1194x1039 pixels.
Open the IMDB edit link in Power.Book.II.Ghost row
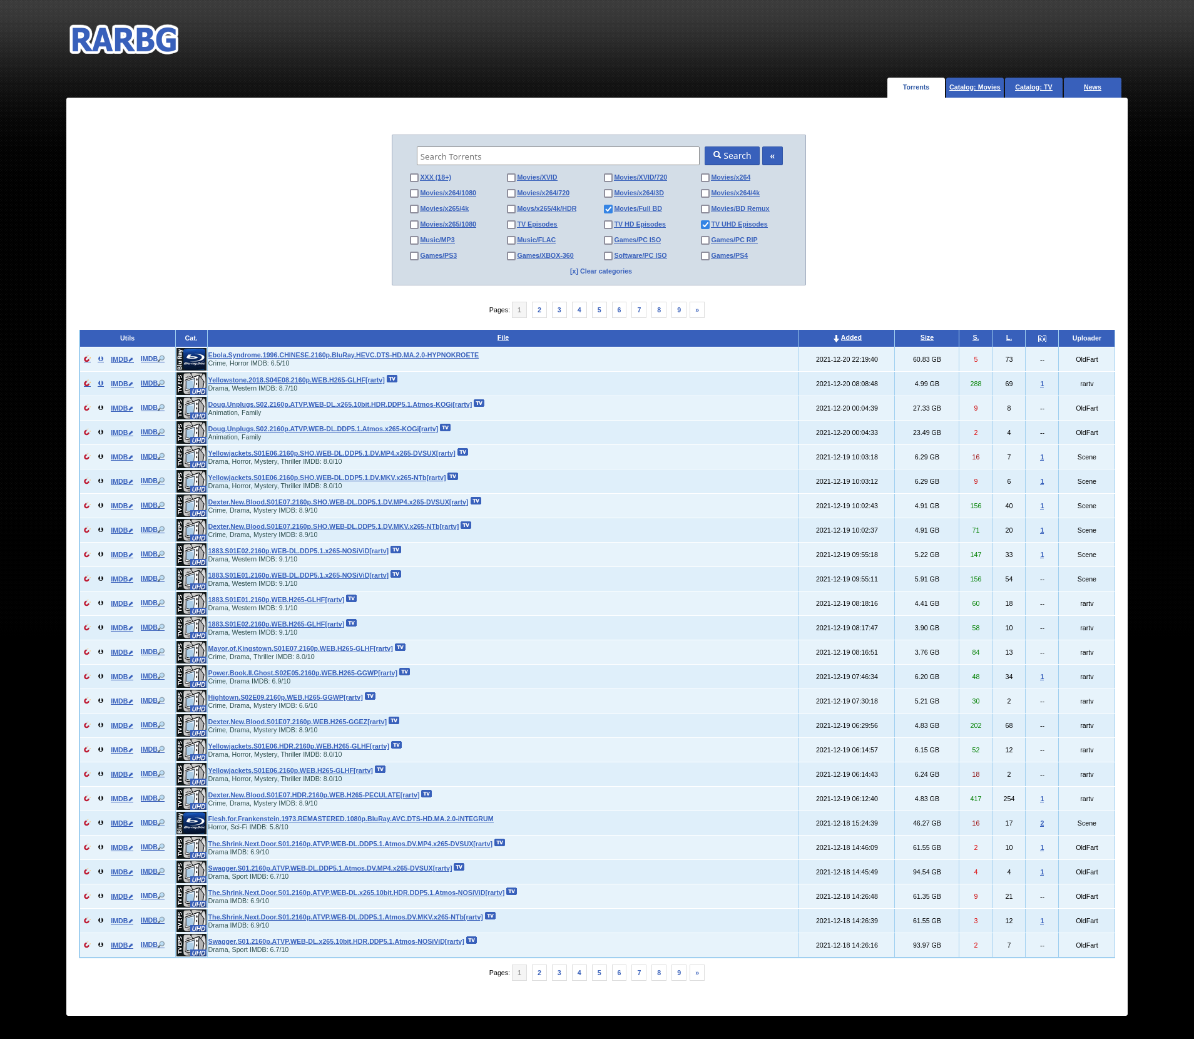tap(122, 677)
